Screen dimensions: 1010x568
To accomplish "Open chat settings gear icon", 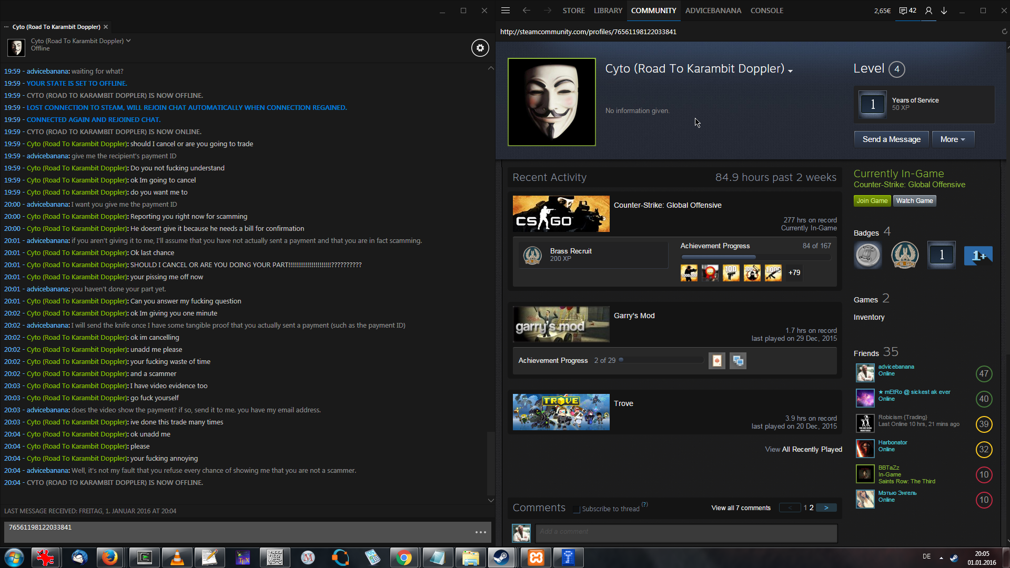I will tap(480, 48).
